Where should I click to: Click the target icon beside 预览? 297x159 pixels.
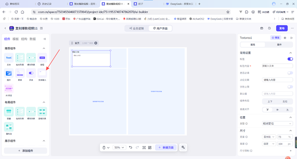[285, 38]
